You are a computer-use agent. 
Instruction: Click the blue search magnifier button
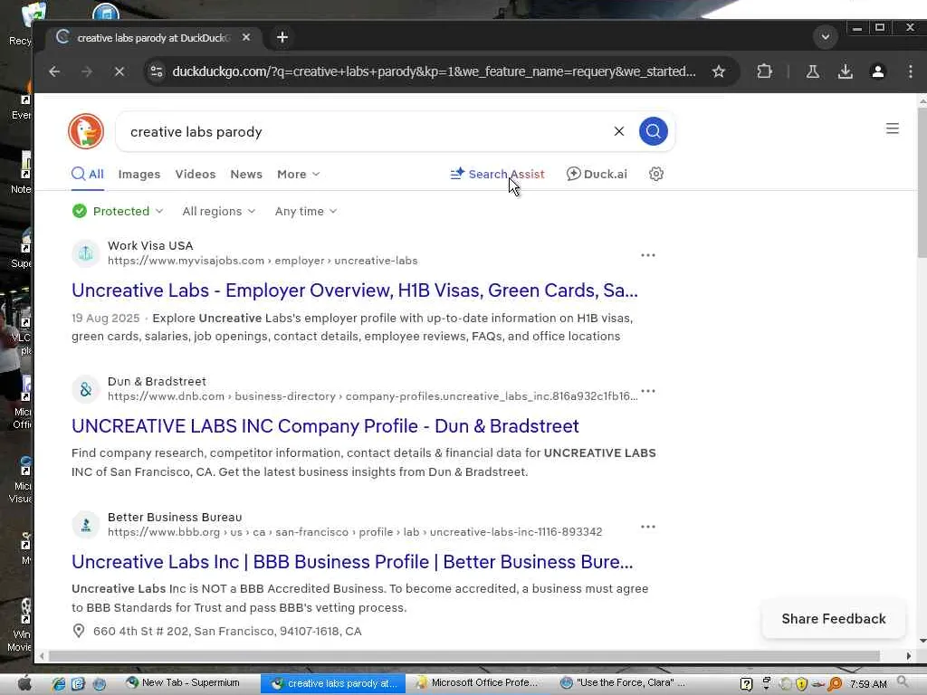tap(654, 131)
